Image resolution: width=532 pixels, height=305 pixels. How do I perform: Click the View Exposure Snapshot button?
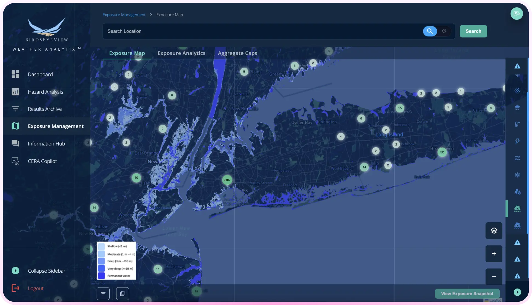pyautogui.click(x=467, y=294)
